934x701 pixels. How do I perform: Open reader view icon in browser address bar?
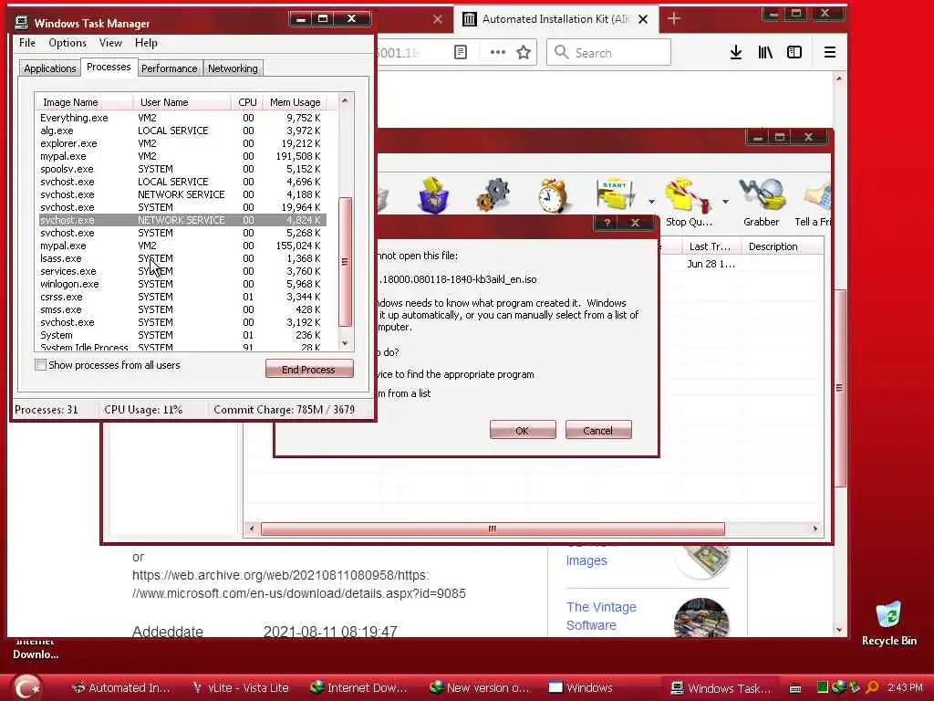tap(461, 52)
